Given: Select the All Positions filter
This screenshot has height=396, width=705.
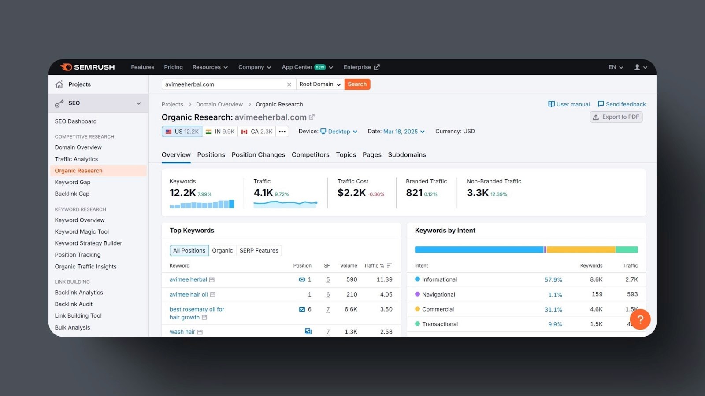Looking at the screenshot, I should click(189, 250).
